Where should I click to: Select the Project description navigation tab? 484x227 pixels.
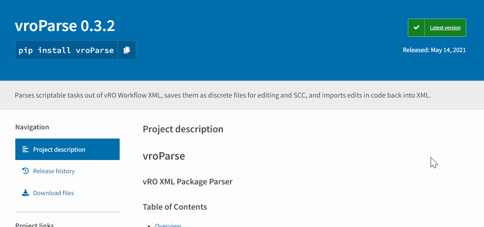pos(59,150)
